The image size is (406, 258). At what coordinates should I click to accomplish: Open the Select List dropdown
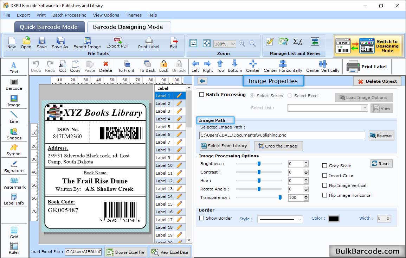tap(365, 108)
